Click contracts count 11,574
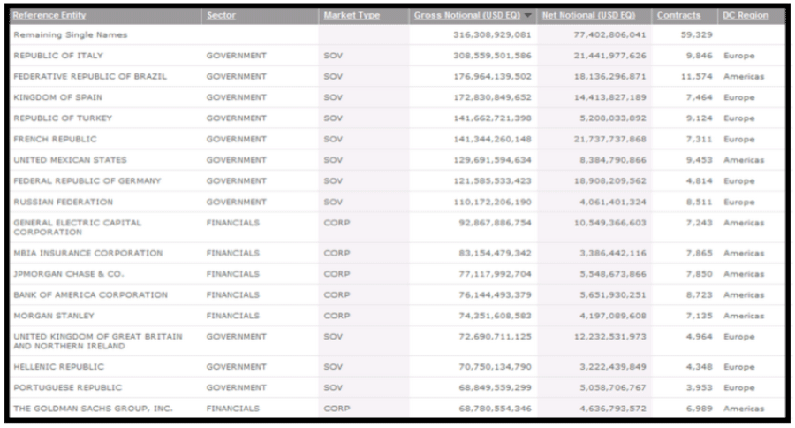This screenshot has width=795, height=428. pyautogui.click(x=697, y=77)
